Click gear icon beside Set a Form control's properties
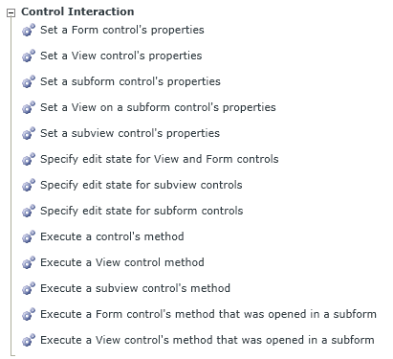 [x=29, y=30]
